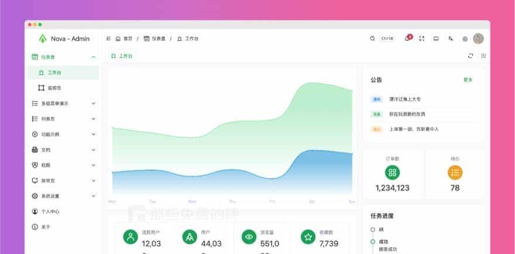Click 首页 in the breadcrumb
515x254 pixels.
[128, 39]
